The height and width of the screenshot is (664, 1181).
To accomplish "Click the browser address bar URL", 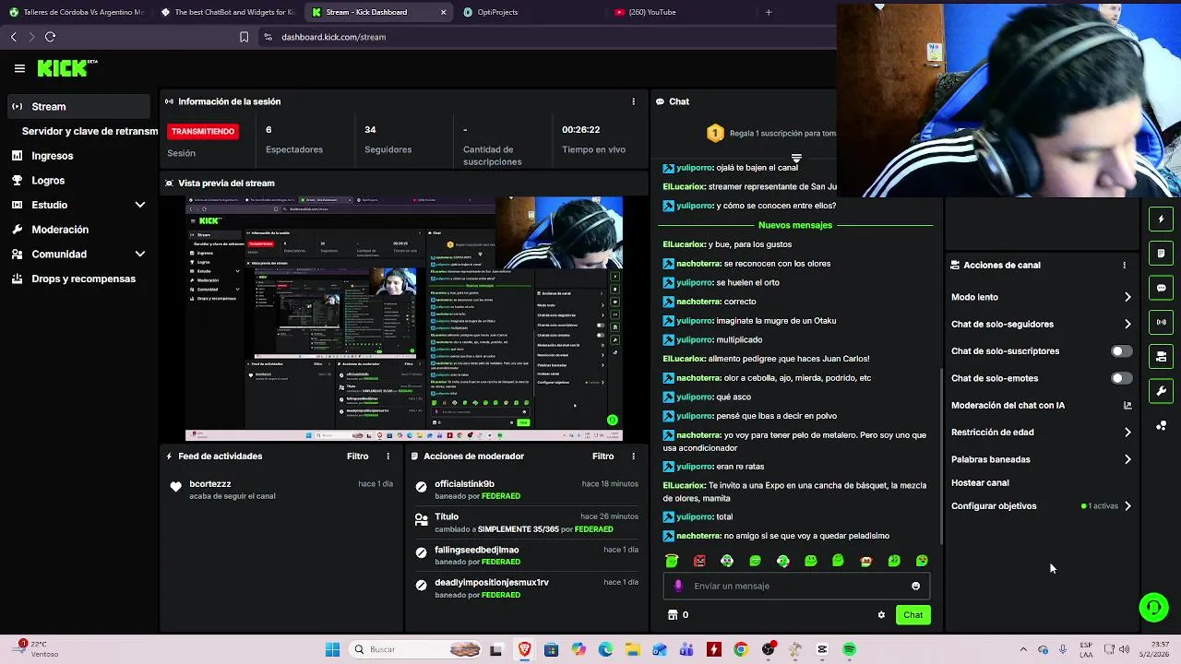I will point(334,37).
